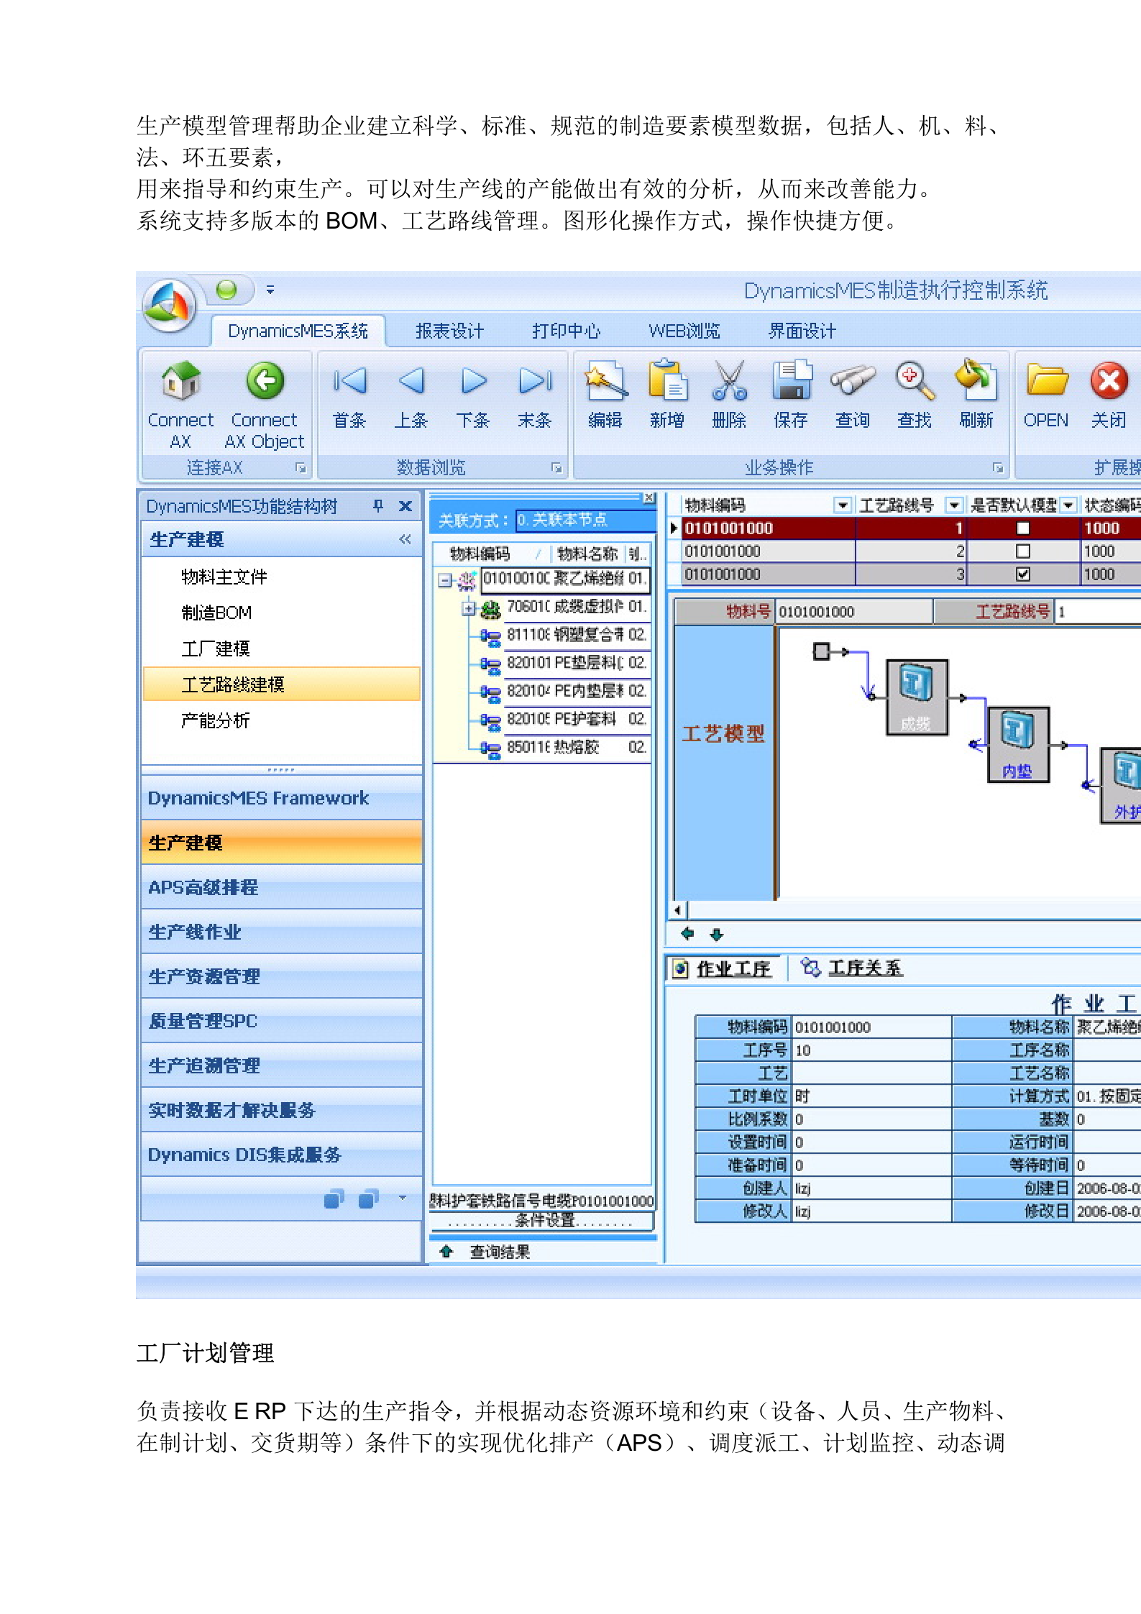1141x1614 pixels.
Task: Click the 查找 magnifier icon
Action: (915, 381)
